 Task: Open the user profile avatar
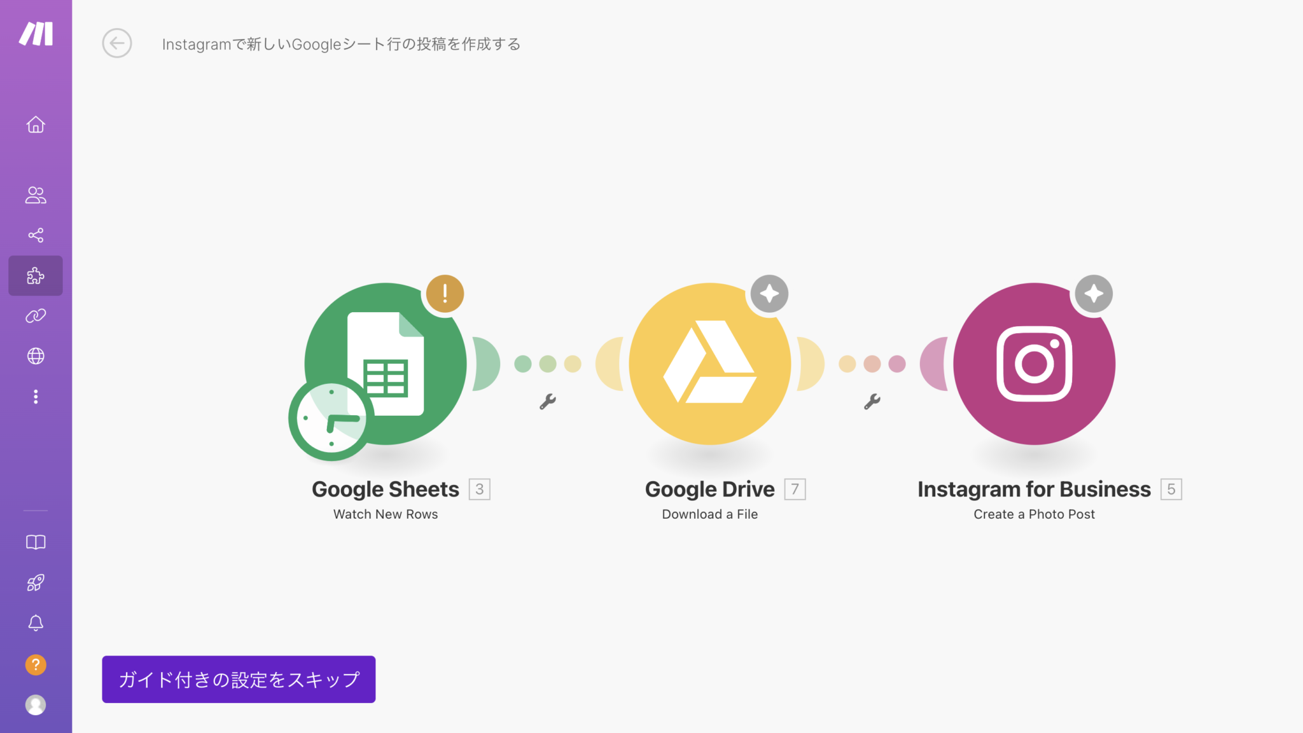tap(36, 705)
